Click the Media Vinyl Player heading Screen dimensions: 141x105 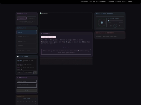104,14
